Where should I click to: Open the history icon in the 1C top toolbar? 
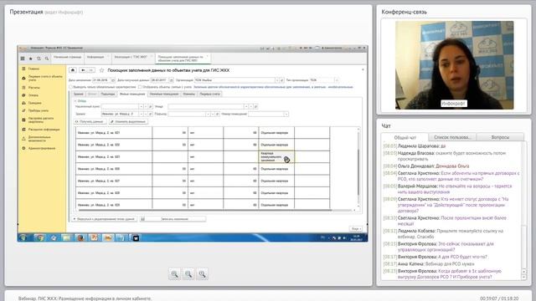point(39,59)
